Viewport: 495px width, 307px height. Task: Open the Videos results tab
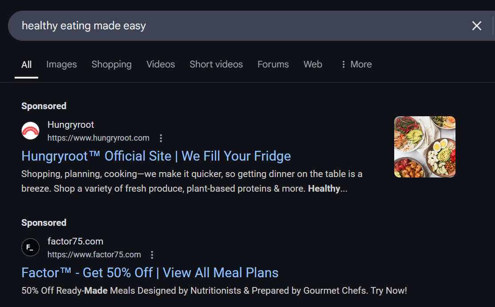(161, 64)
